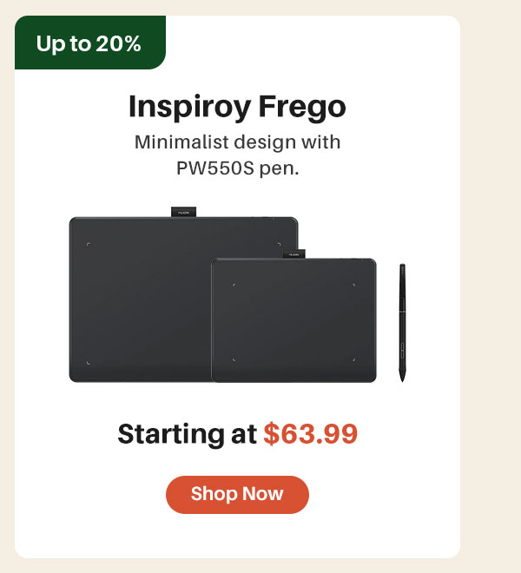Image resolution: width=521 pixels, height=573 pixels.
Task: Click top-left corner marker on small tablet
Action: click(234, 285)
